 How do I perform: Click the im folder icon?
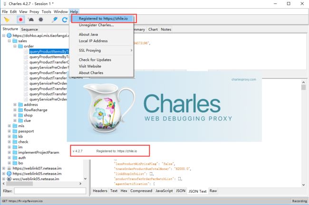pyautogui.click(x=15, y=147)
